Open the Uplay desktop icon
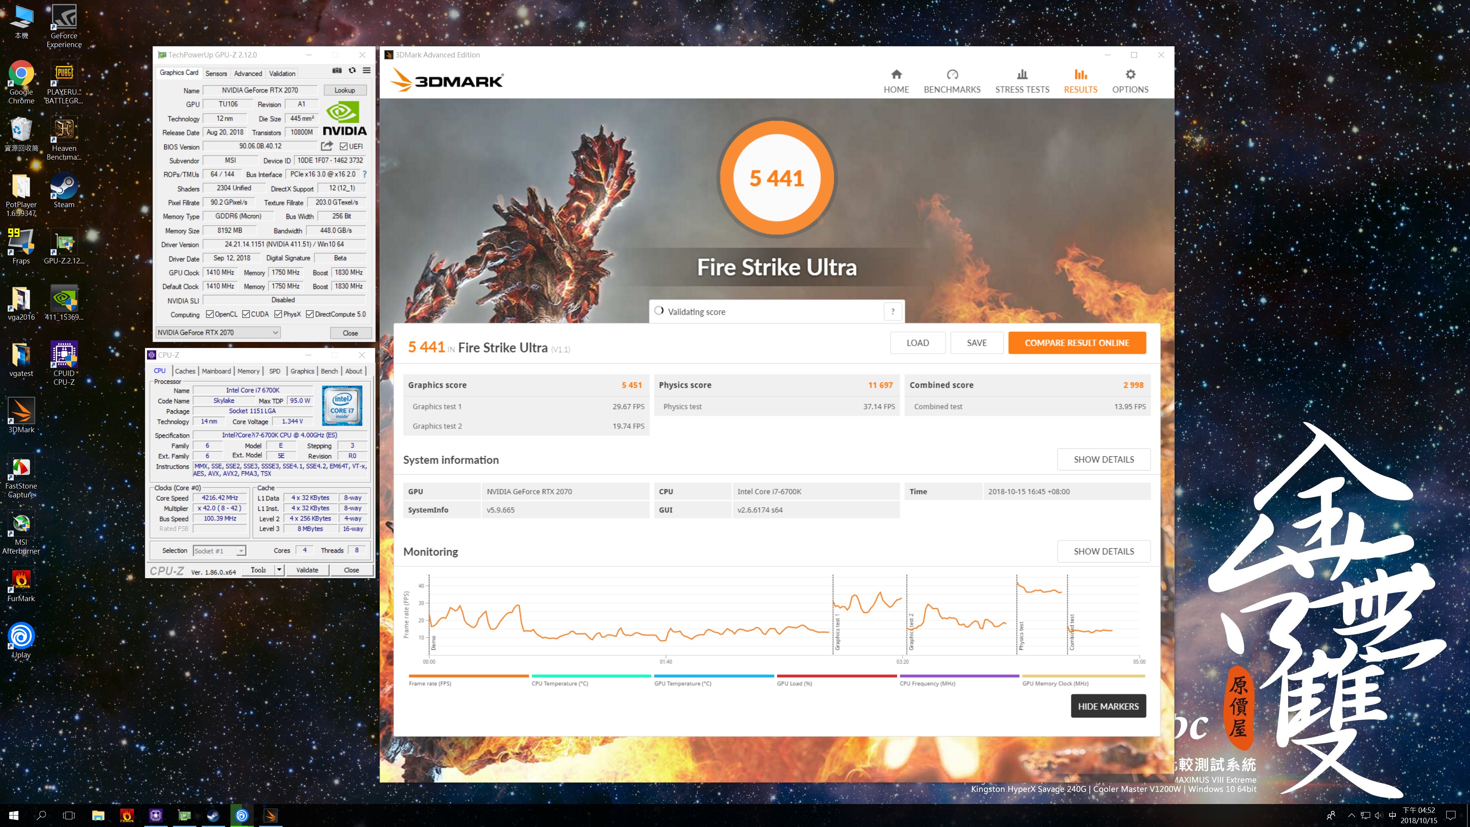The height and width of the screenshot is (827, 1470). [21, 641]
